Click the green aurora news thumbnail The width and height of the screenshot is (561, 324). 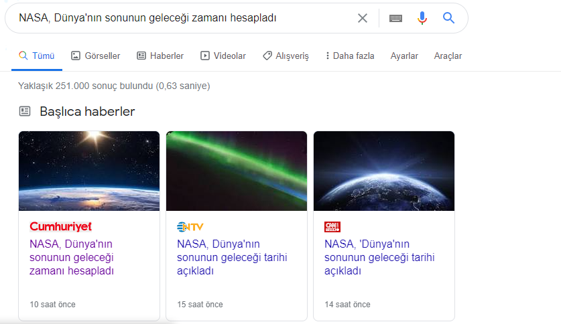(x=237, y=171)
